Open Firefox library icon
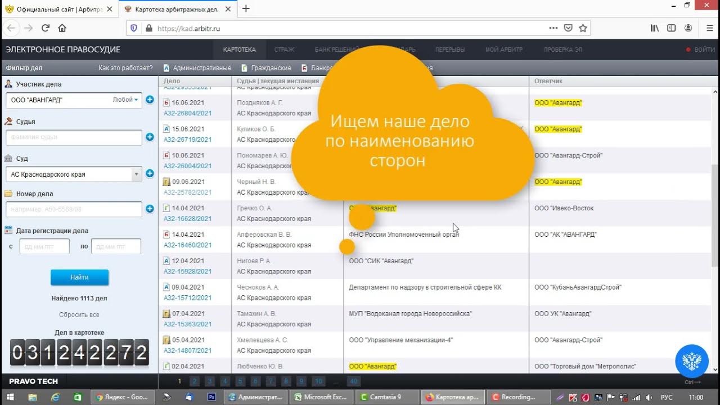This screenshot has width=720, height=405. (x=655, y=28)
